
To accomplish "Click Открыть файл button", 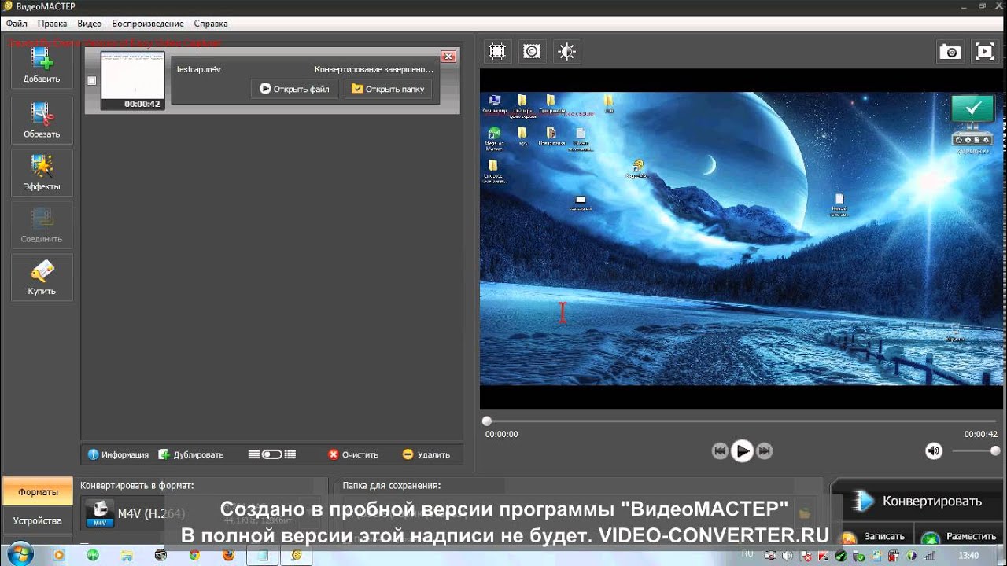I will [295, 89].
